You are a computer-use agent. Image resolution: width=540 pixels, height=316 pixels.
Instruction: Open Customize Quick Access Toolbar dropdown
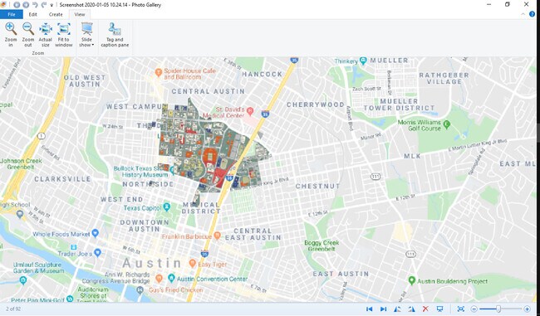[52, 5]
